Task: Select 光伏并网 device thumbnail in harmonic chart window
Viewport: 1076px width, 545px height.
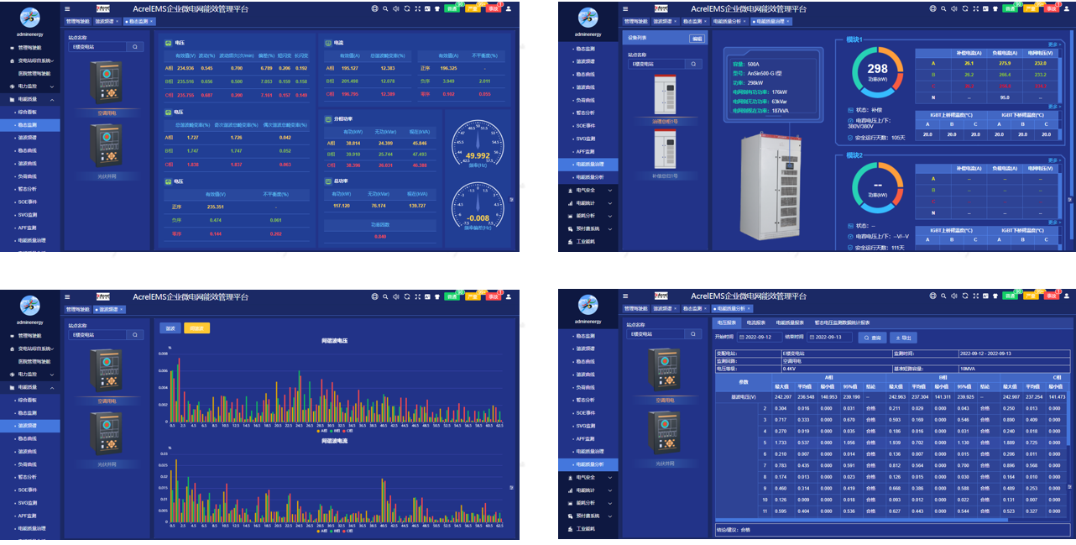Action: click(106, 434)
